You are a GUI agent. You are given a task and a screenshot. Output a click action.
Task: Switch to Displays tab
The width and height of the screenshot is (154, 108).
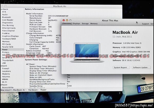coord(76,24)
